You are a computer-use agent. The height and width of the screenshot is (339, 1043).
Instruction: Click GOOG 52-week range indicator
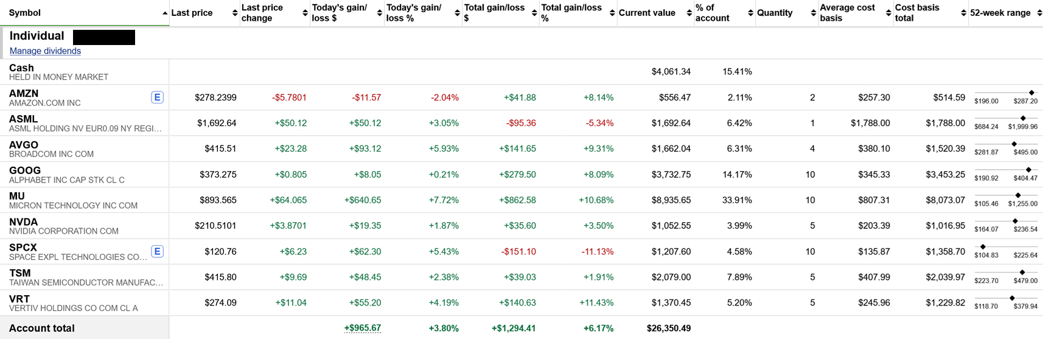tap(1028, 170)
